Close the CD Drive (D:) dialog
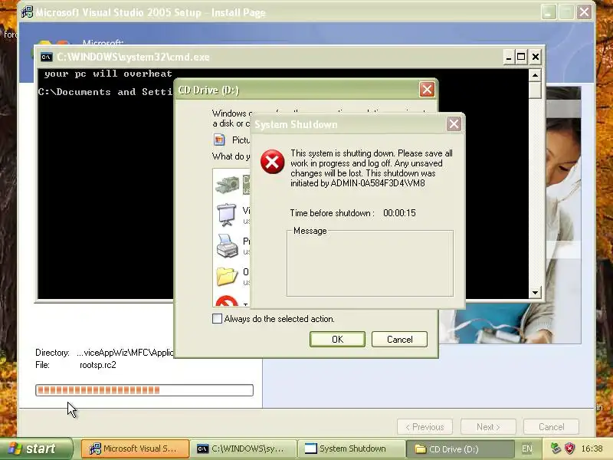The height and width of the screenshot is (460, 613). click(427, 90)
